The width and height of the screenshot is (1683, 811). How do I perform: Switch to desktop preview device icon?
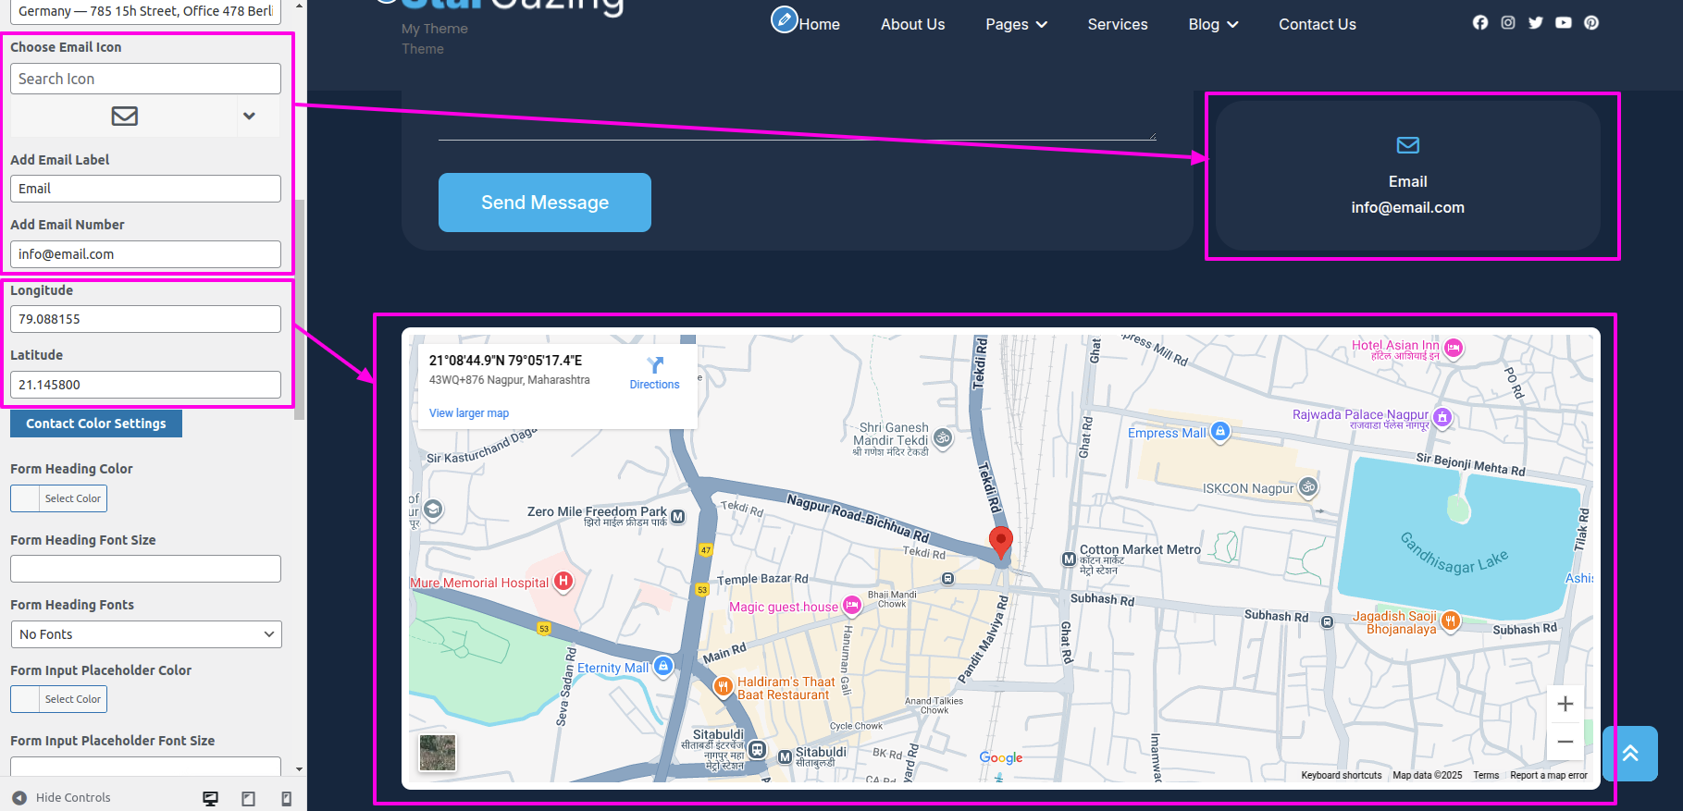(211, 798)
